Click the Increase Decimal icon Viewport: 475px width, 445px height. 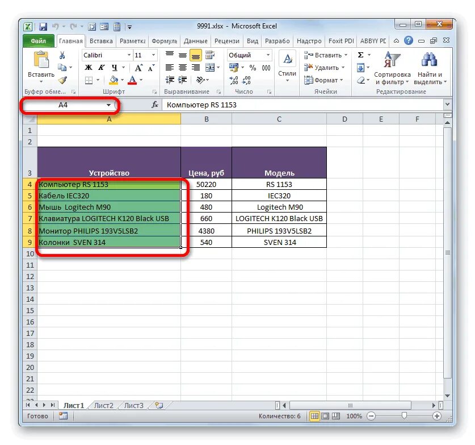coord(234,80)
